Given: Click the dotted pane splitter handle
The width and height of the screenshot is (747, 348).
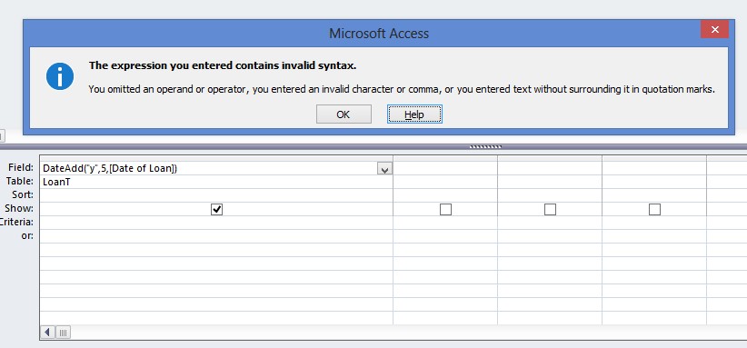Looking at the screenshot, I should click(x=485, y=146).
